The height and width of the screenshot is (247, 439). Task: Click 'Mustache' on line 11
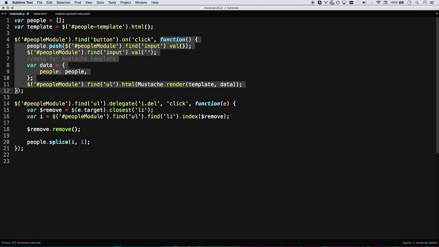click(151, 84)
